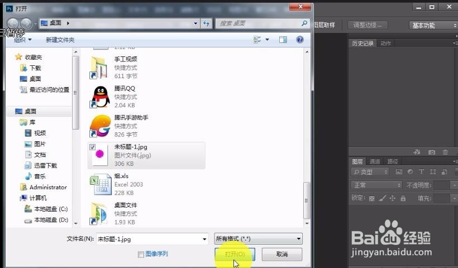Lock all padlock icon
Viewport: 458px width, 268px height.
(x=403, y=198)
